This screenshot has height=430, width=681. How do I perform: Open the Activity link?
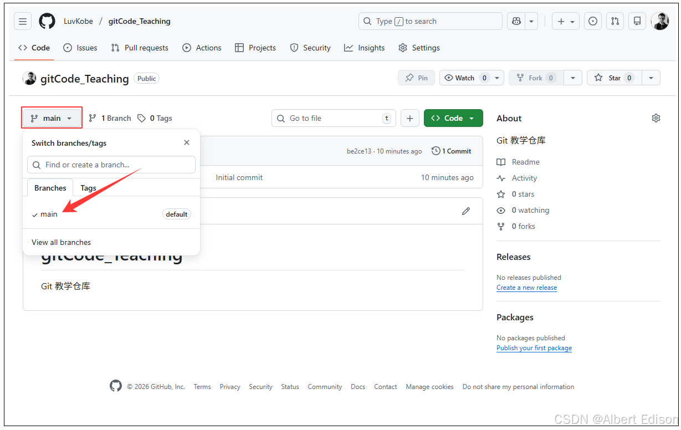coord(517,178)
